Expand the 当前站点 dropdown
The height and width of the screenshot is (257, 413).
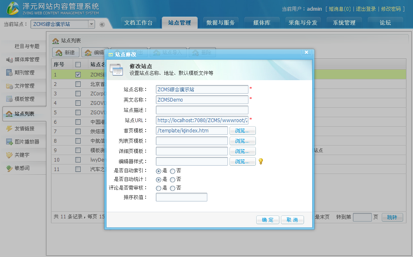91,24
